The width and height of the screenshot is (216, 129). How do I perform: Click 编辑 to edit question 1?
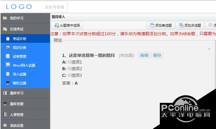[144, 55]
